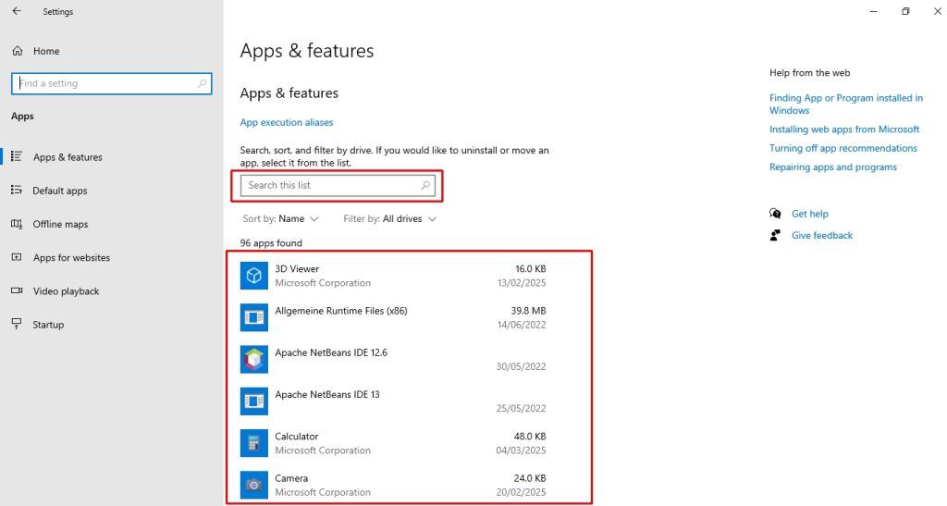Click the 48.0 KB size value

[x=530, y=436]
